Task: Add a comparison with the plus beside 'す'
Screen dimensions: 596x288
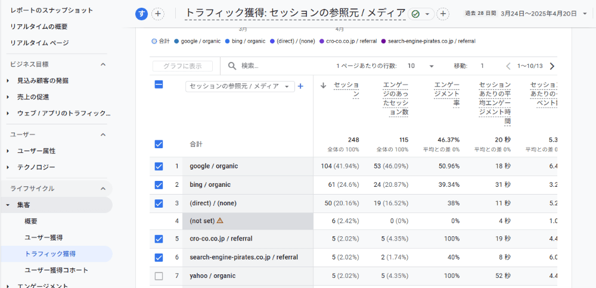Action: [x=158, y=14]
